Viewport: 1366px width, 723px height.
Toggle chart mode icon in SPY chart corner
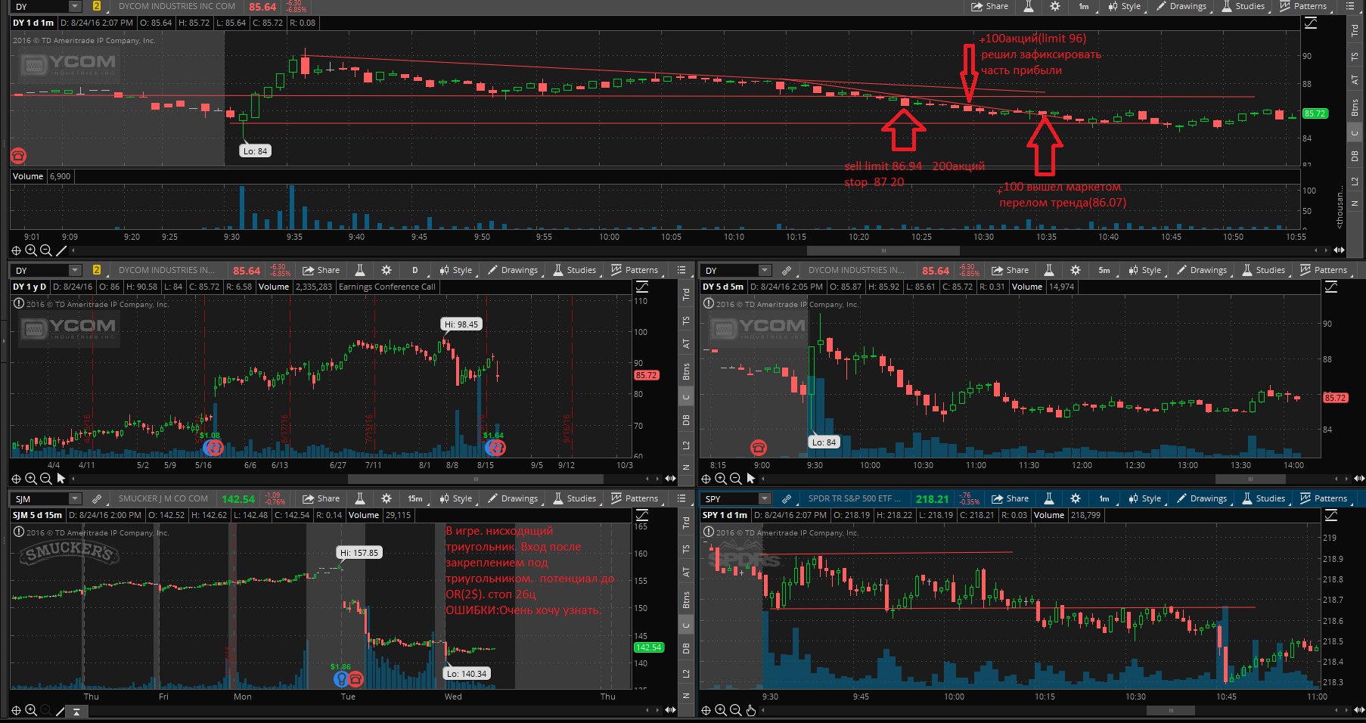point(1331,516)
